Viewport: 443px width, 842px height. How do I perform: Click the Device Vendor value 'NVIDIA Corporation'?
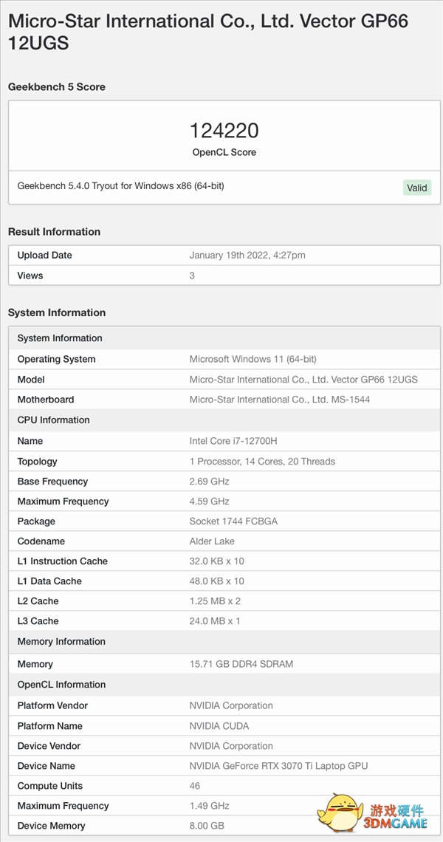pyautogui.click(x=231, y=746)
